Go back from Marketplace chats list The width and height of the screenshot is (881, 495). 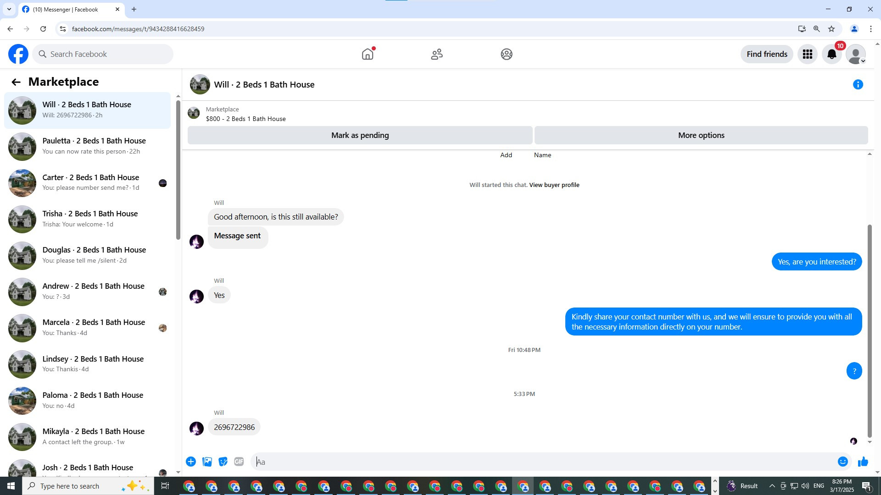pyautogui.click(x=16, y=82)
